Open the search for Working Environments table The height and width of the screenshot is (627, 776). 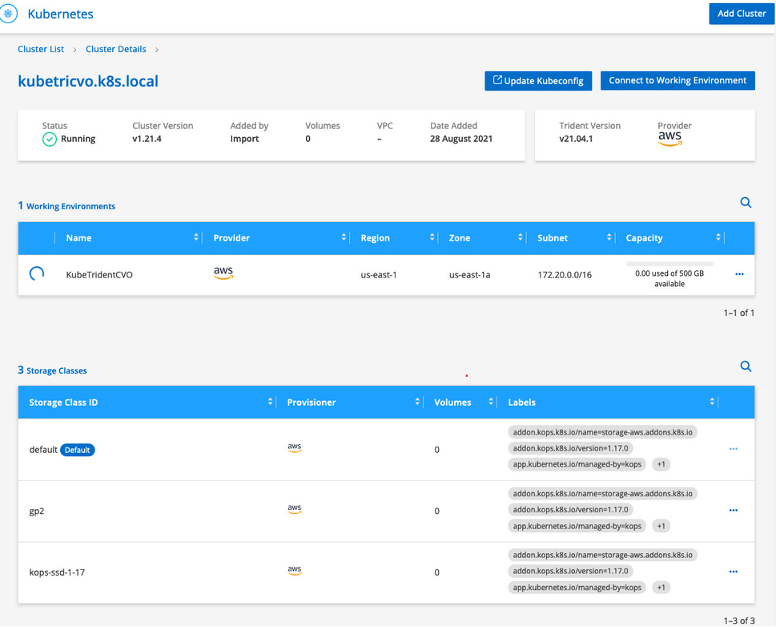tap(746, 203)
